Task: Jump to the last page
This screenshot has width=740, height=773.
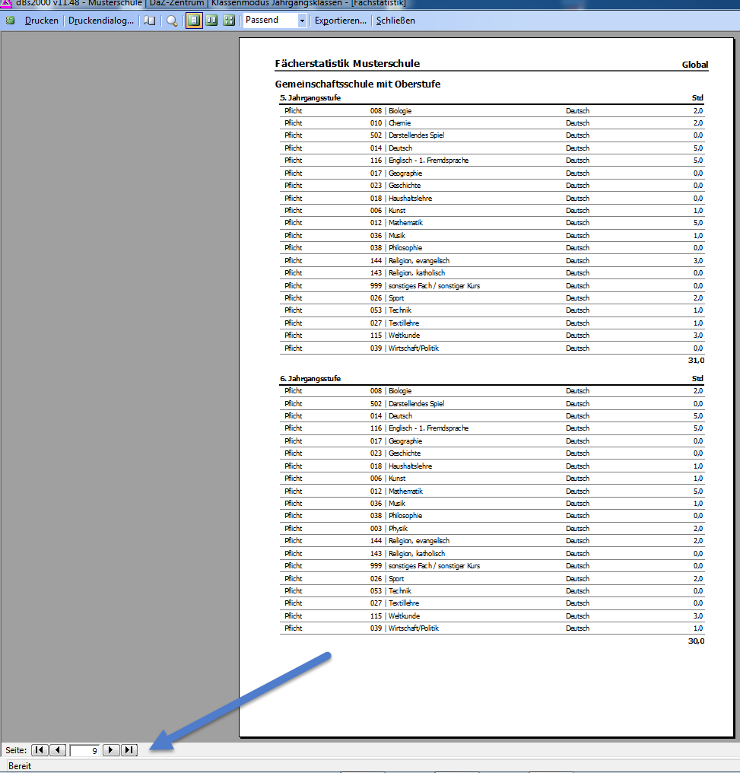Action: coord(129,750)
